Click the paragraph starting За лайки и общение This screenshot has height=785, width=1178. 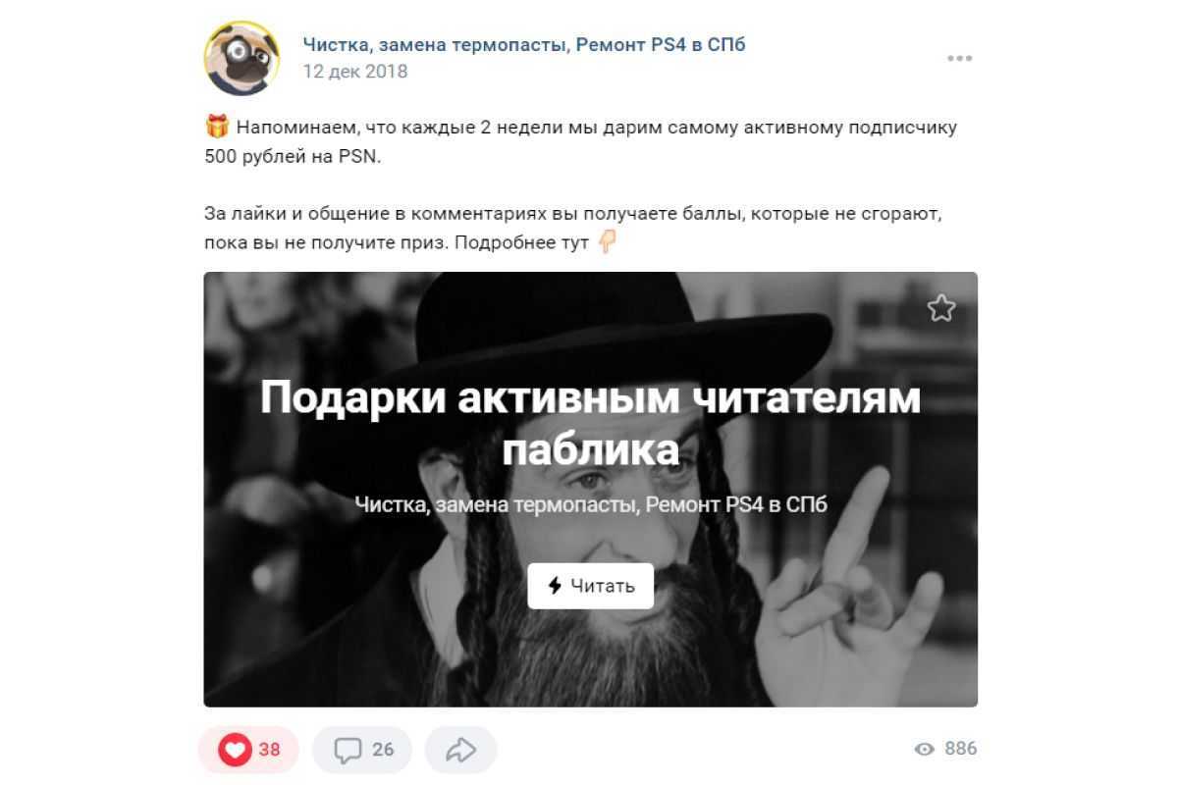click(581, 228)
